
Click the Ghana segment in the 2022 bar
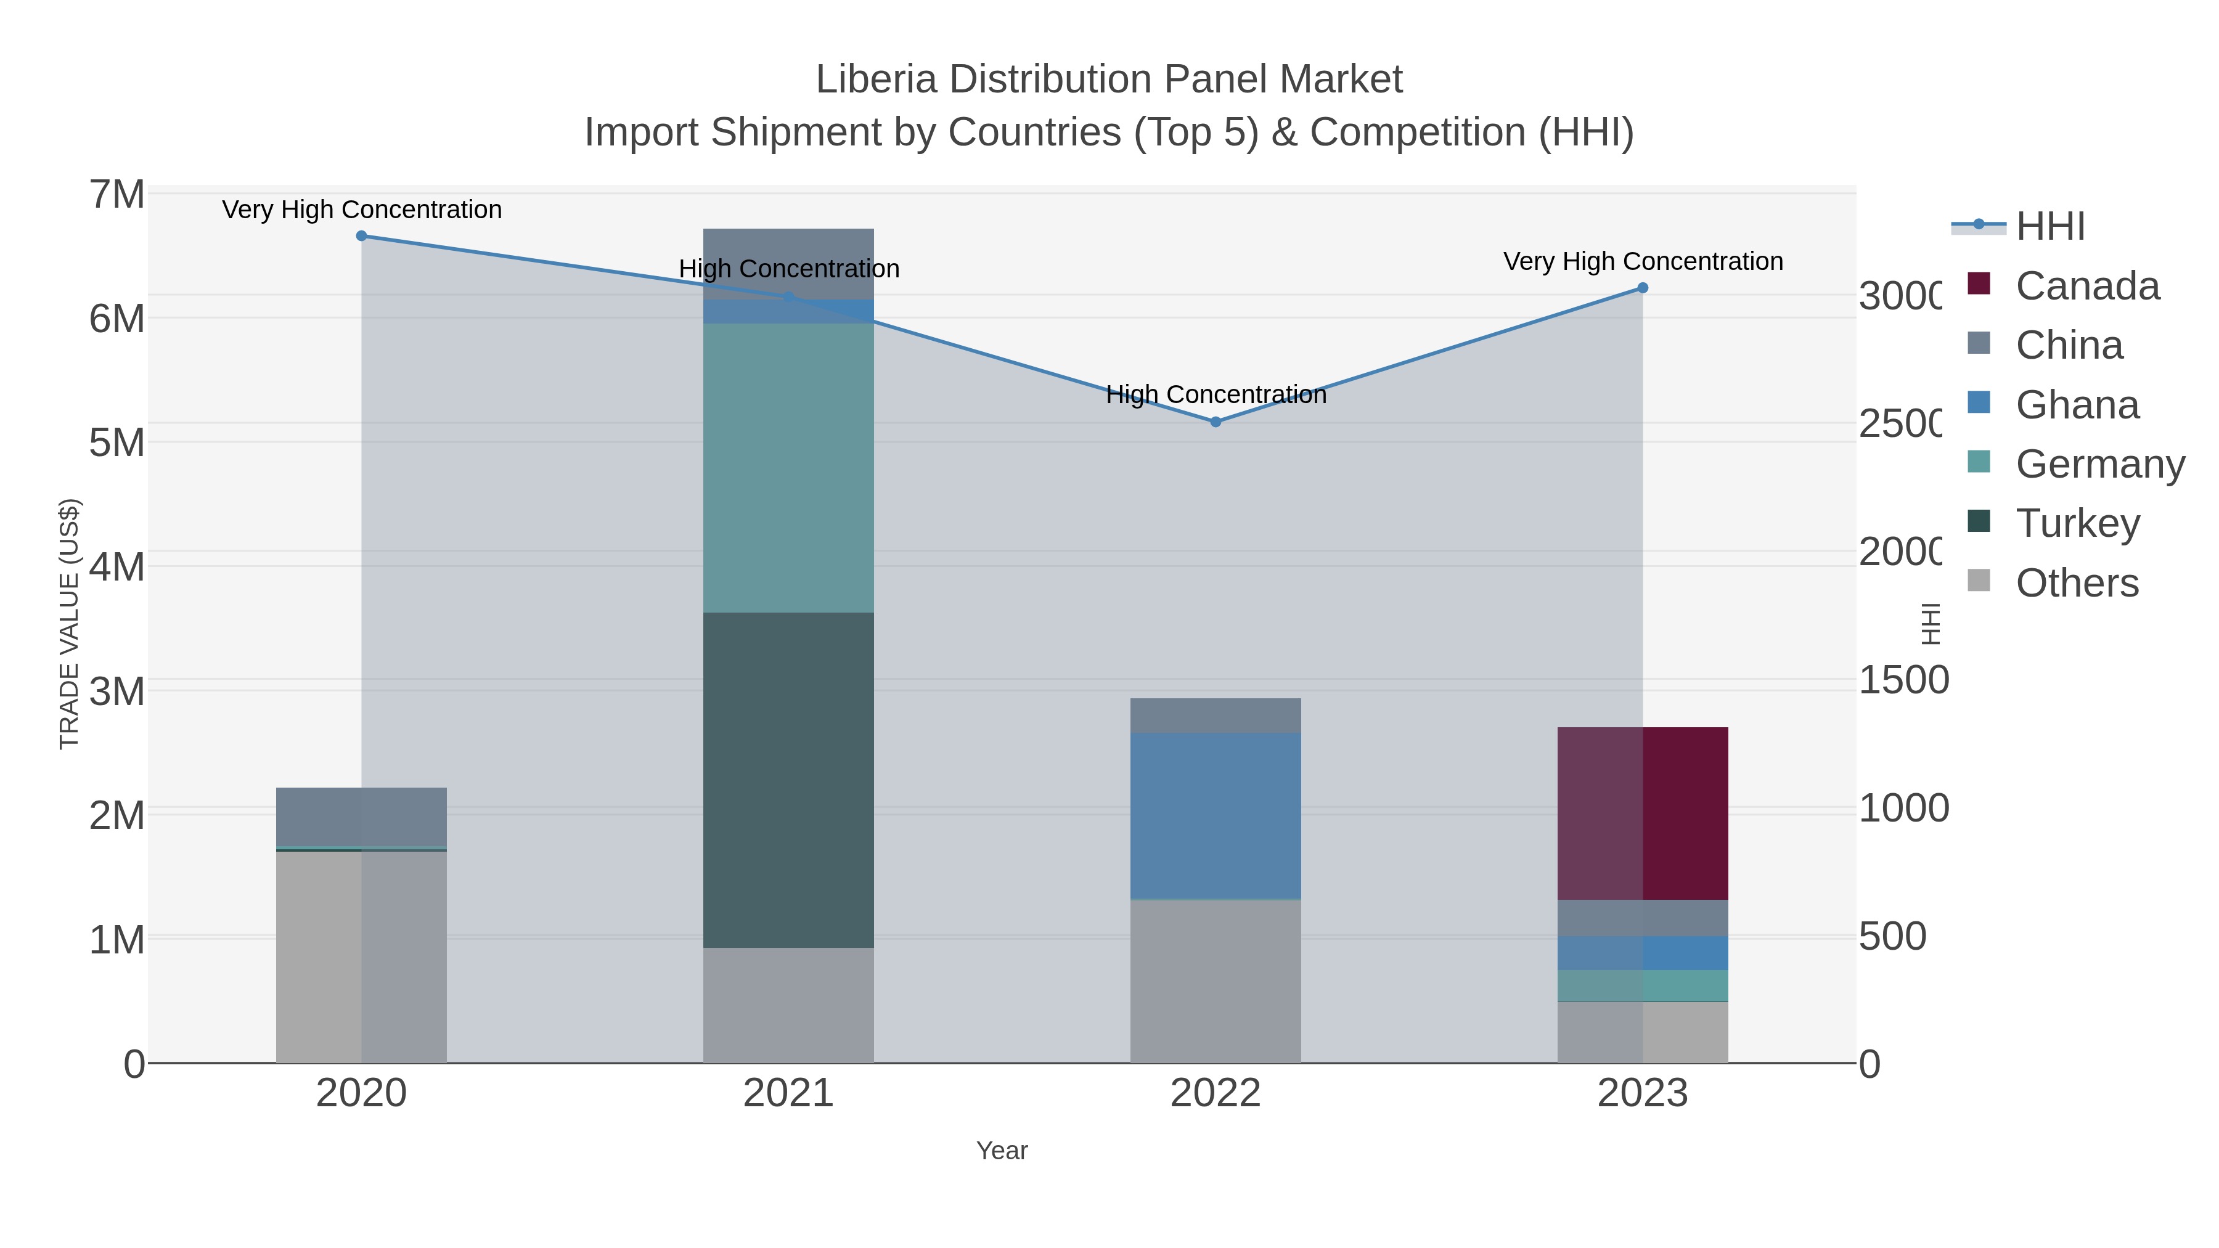click(x=1216, y=817)
